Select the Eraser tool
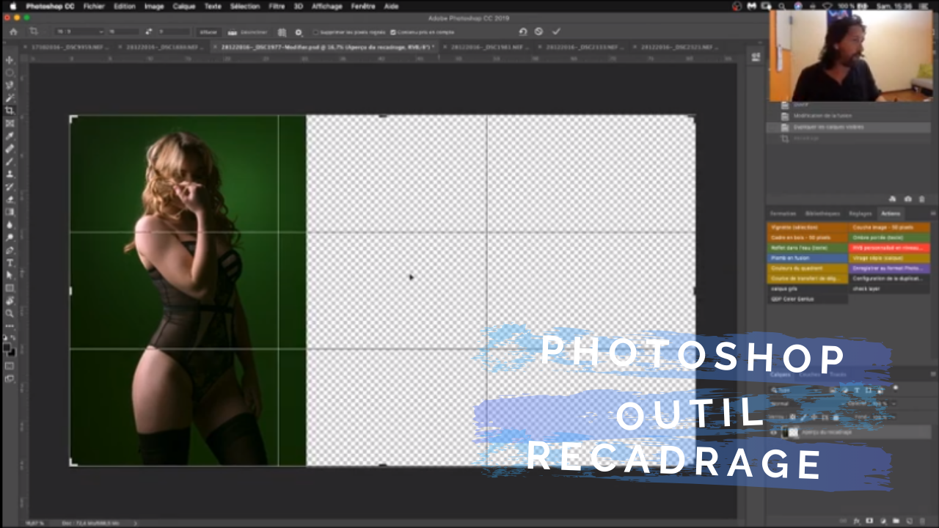This screenshot has height=528, width=939. [x=10, y=199]
